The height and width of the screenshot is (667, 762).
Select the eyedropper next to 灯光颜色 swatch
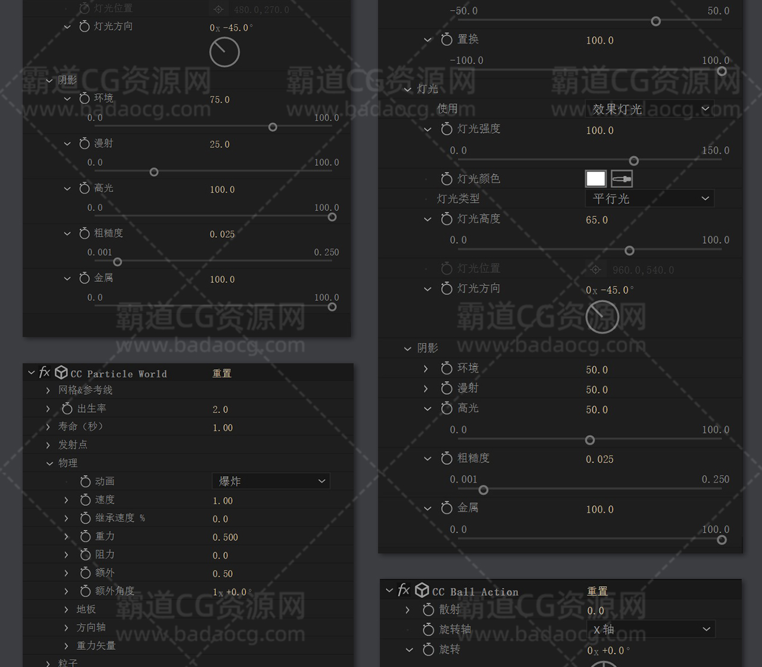[622, 179]
